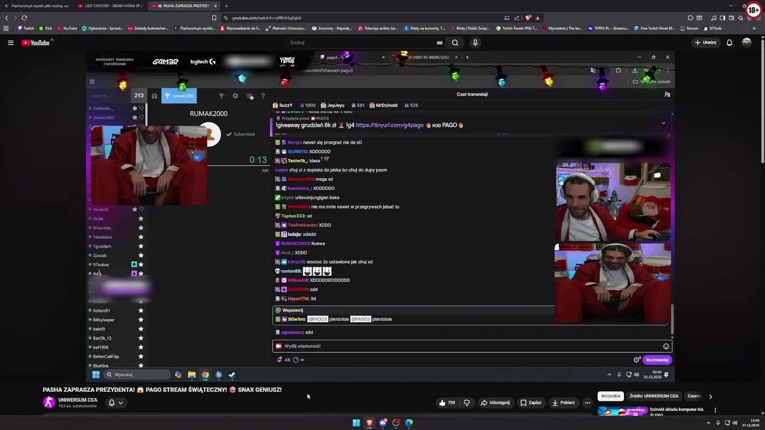
Task: Select the rumak2000 winner tab
Action: 179,96
